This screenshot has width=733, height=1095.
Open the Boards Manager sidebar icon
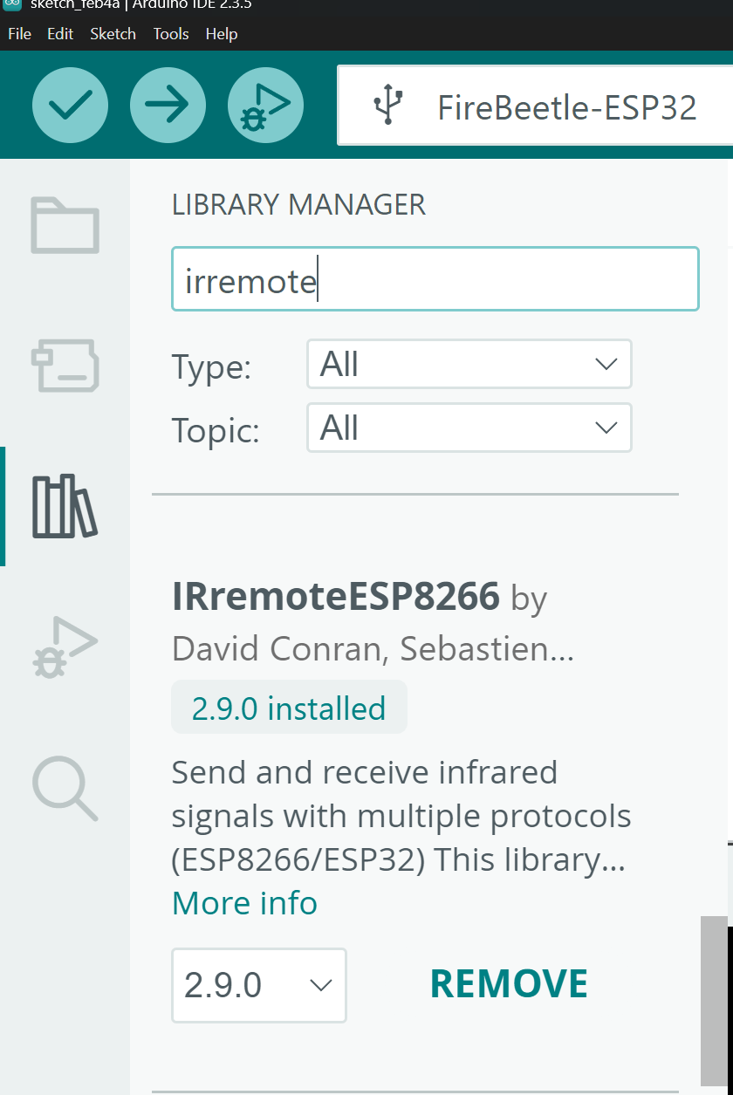[65, 365]
